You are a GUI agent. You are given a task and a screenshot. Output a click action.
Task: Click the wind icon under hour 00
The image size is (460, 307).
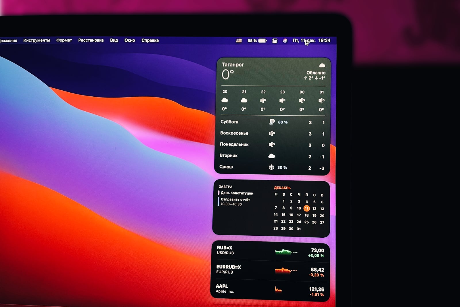pos(302,101)
